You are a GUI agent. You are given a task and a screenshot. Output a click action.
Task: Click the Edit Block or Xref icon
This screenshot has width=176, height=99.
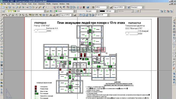tap(138, 11)
